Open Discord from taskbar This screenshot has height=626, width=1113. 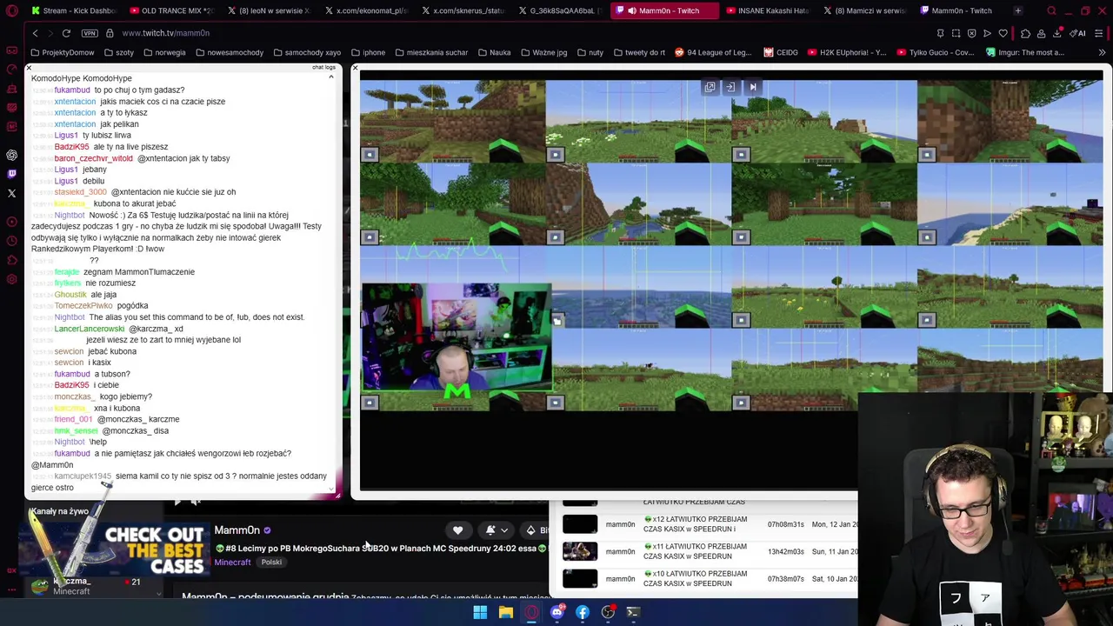pos(556,613)
